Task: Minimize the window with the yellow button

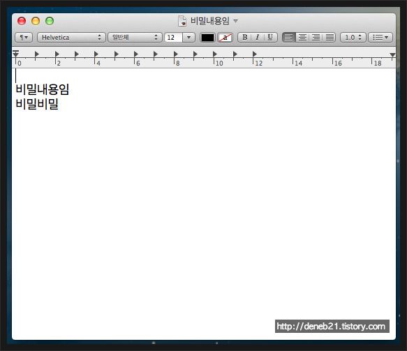Action: 36,21
